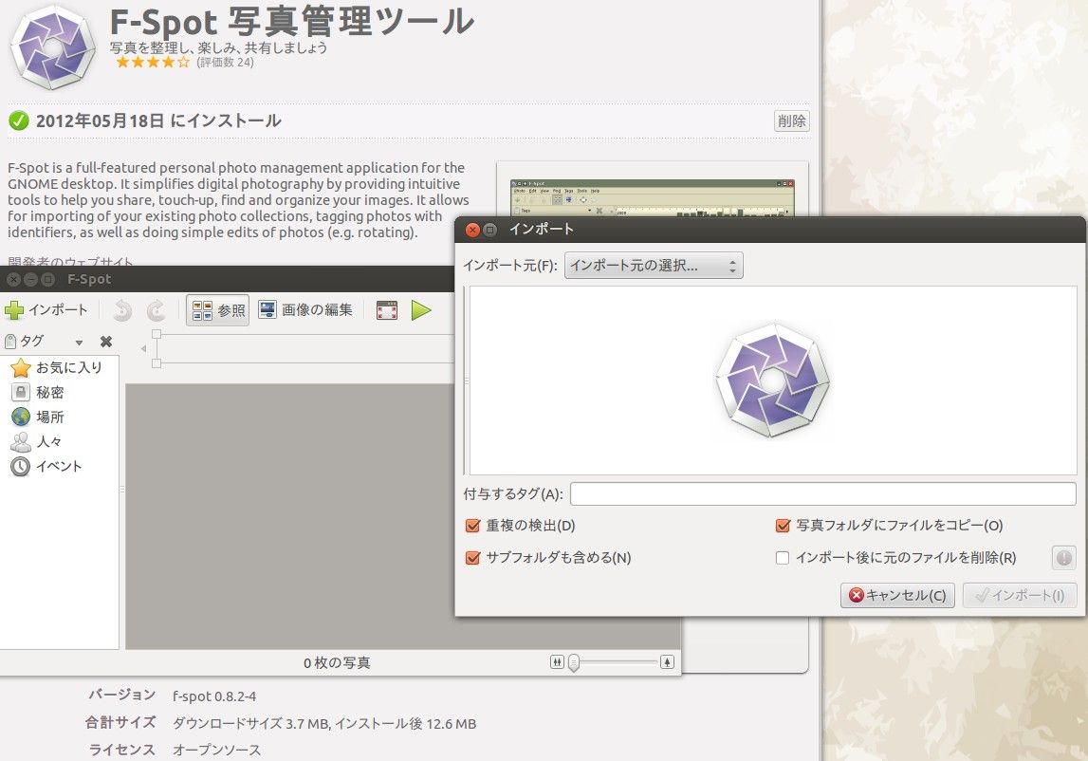Open the F-Spot screenshot thumbnail in Software Center
Image resolution: width=1088 pixels, height=761 pixels.
653,198
